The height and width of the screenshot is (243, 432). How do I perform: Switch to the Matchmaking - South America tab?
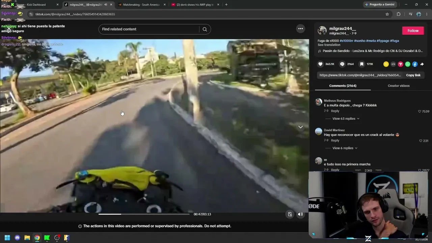142,5
